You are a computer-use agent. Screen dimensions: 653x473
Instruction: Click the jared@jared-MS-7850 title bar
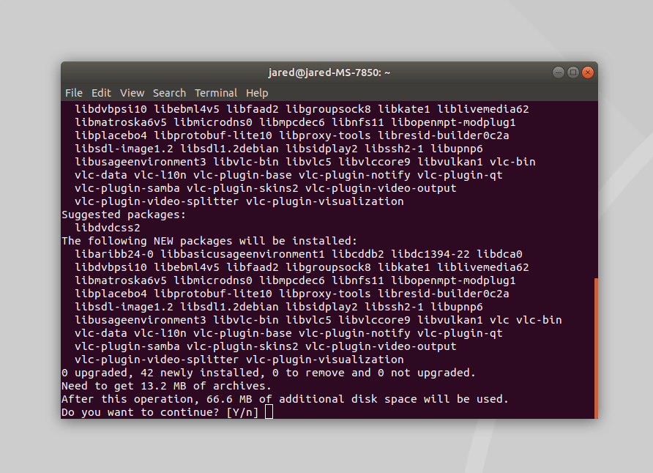[x=329, y=72]
